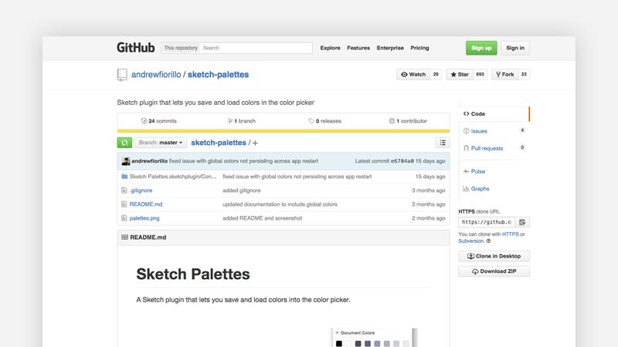Click the Sign in button
This screenshot has height=347, width=618.
[515, 48]
